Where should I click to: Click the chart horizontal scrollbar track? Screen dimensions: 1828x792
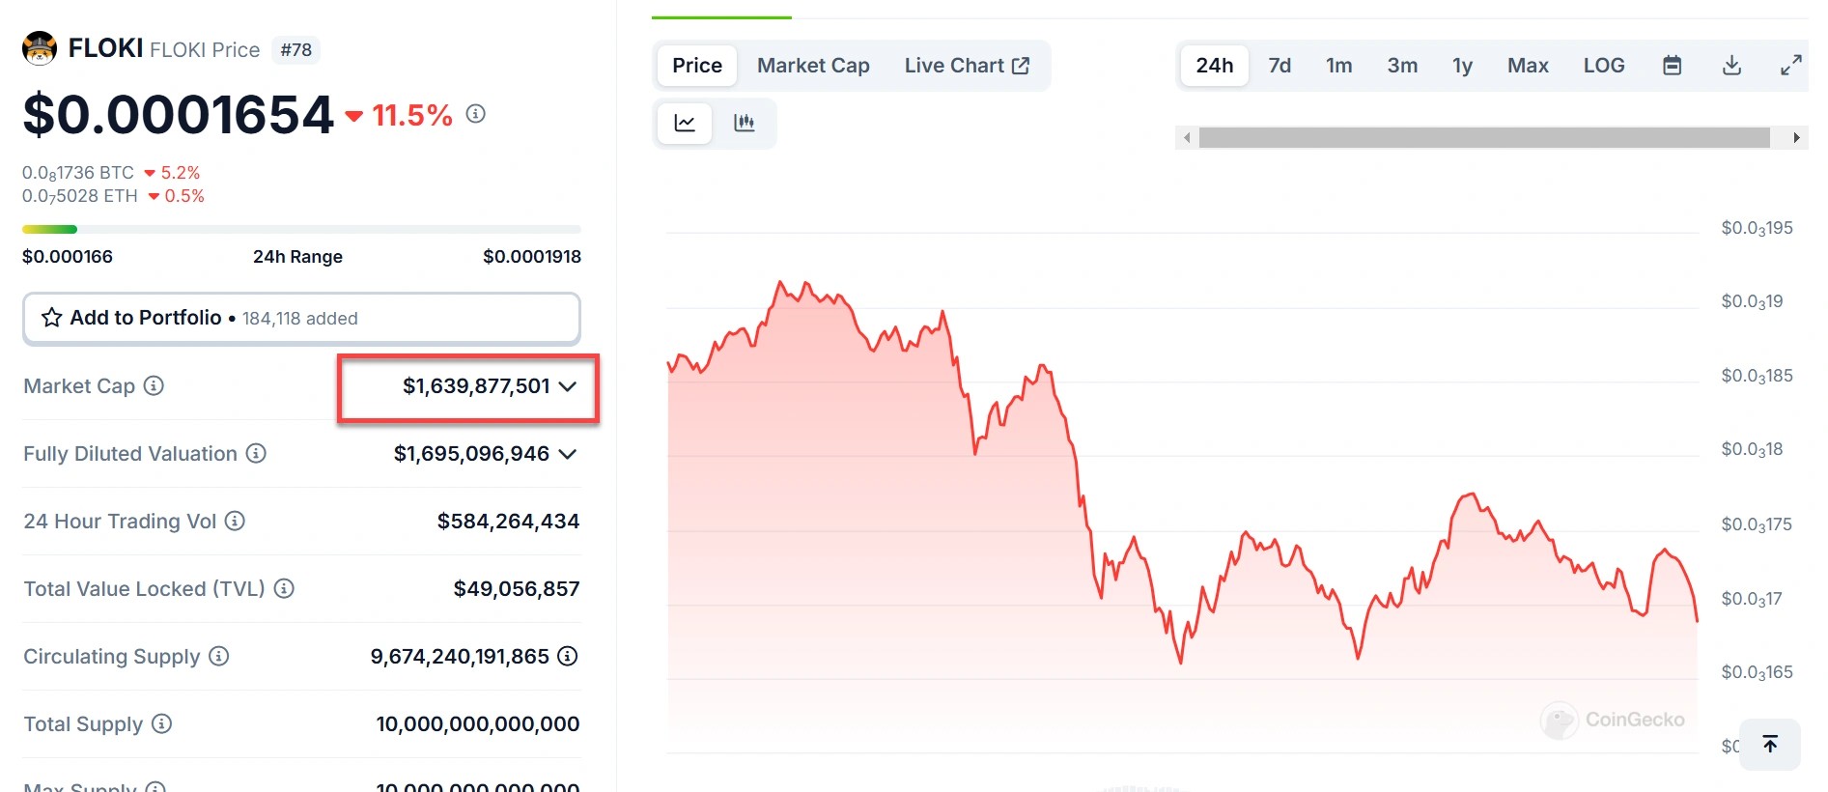[x=1483, y=138]
